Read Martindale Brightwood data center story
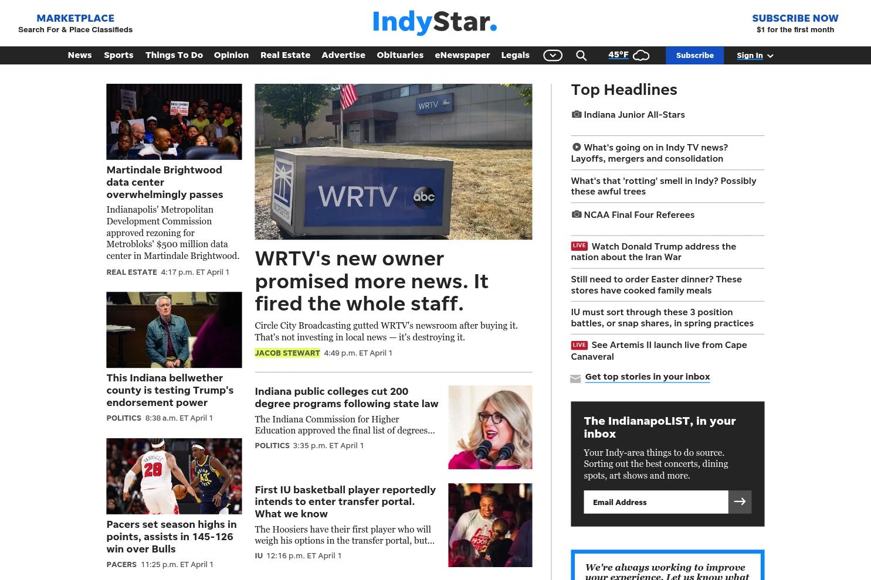Viewport: 871px width, 580px height. 164,182
